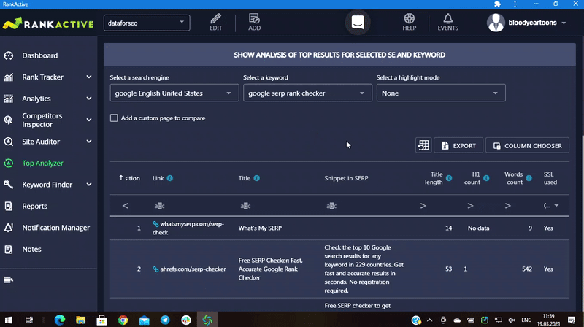Go to Dashboard
The width and height of the screenshot is (584, 327).
coord(40,55)
